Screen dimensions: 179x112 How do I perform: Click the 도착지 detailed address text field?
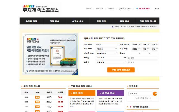[143, 62]
